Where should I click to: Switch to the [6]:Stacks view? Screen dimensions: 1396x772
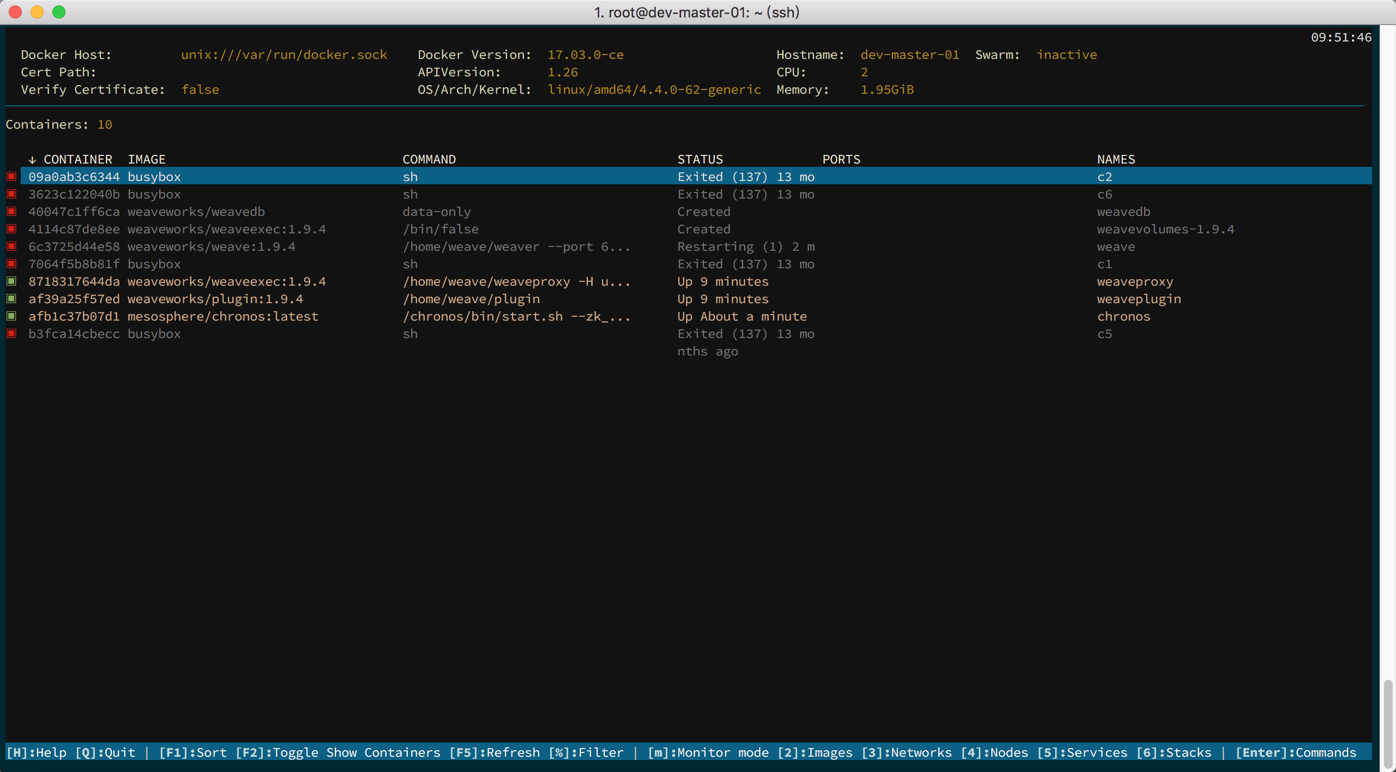(1174, 752)
